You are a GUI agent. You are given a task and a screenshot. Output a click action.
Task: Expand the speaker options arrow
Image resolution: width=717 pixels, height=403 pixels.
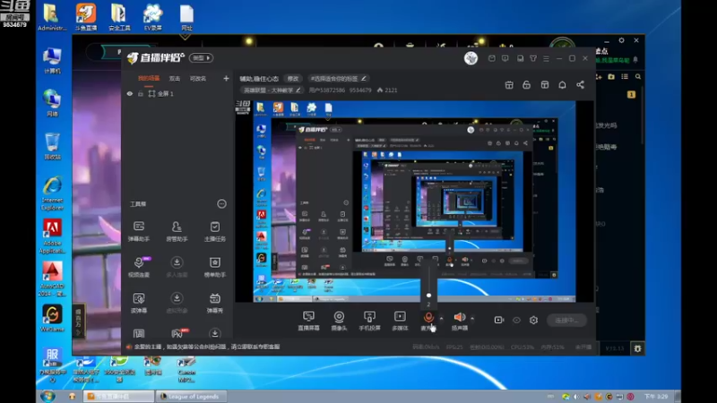coord(472,319)
